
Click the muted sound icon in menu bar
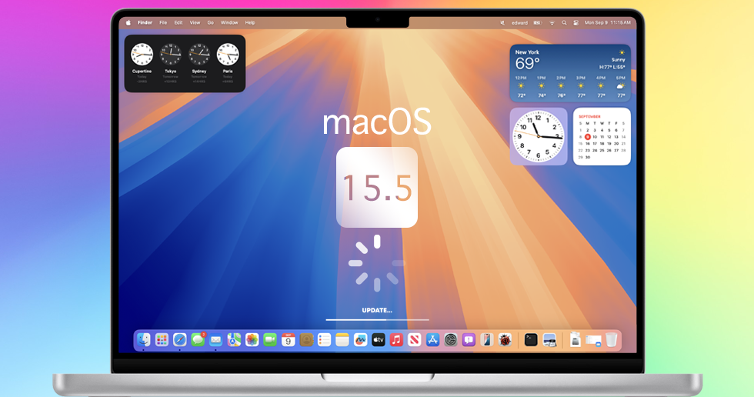tap(502, 22)
